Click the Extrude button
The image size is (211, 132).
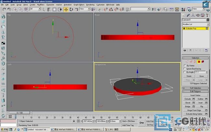(188, 99)
